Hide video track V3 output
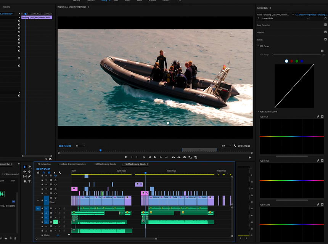Screen dimensions: 328x244 pyautogui.click(x=55, y=189)
